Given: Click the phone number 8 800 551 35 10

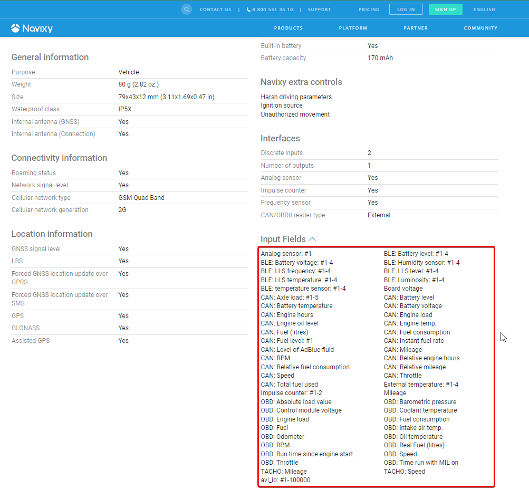Looking at the screenshot, I should click(270, 9).
